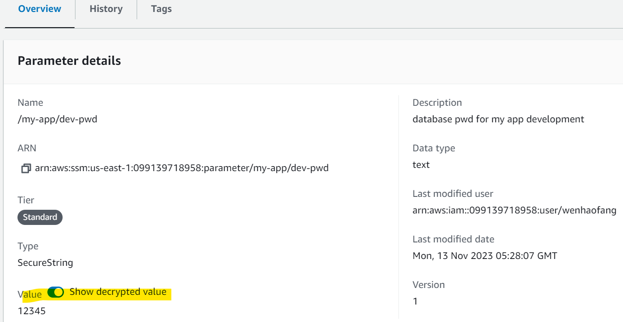
Task: Open the Overview tab
Action: [40, 9]
